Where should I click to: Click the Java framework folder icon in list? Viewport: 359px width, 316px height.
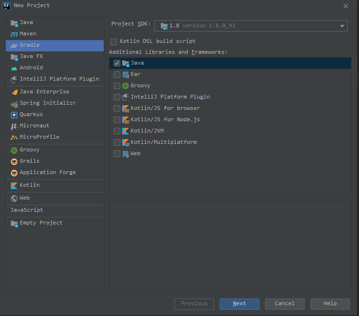click(125, 63)
